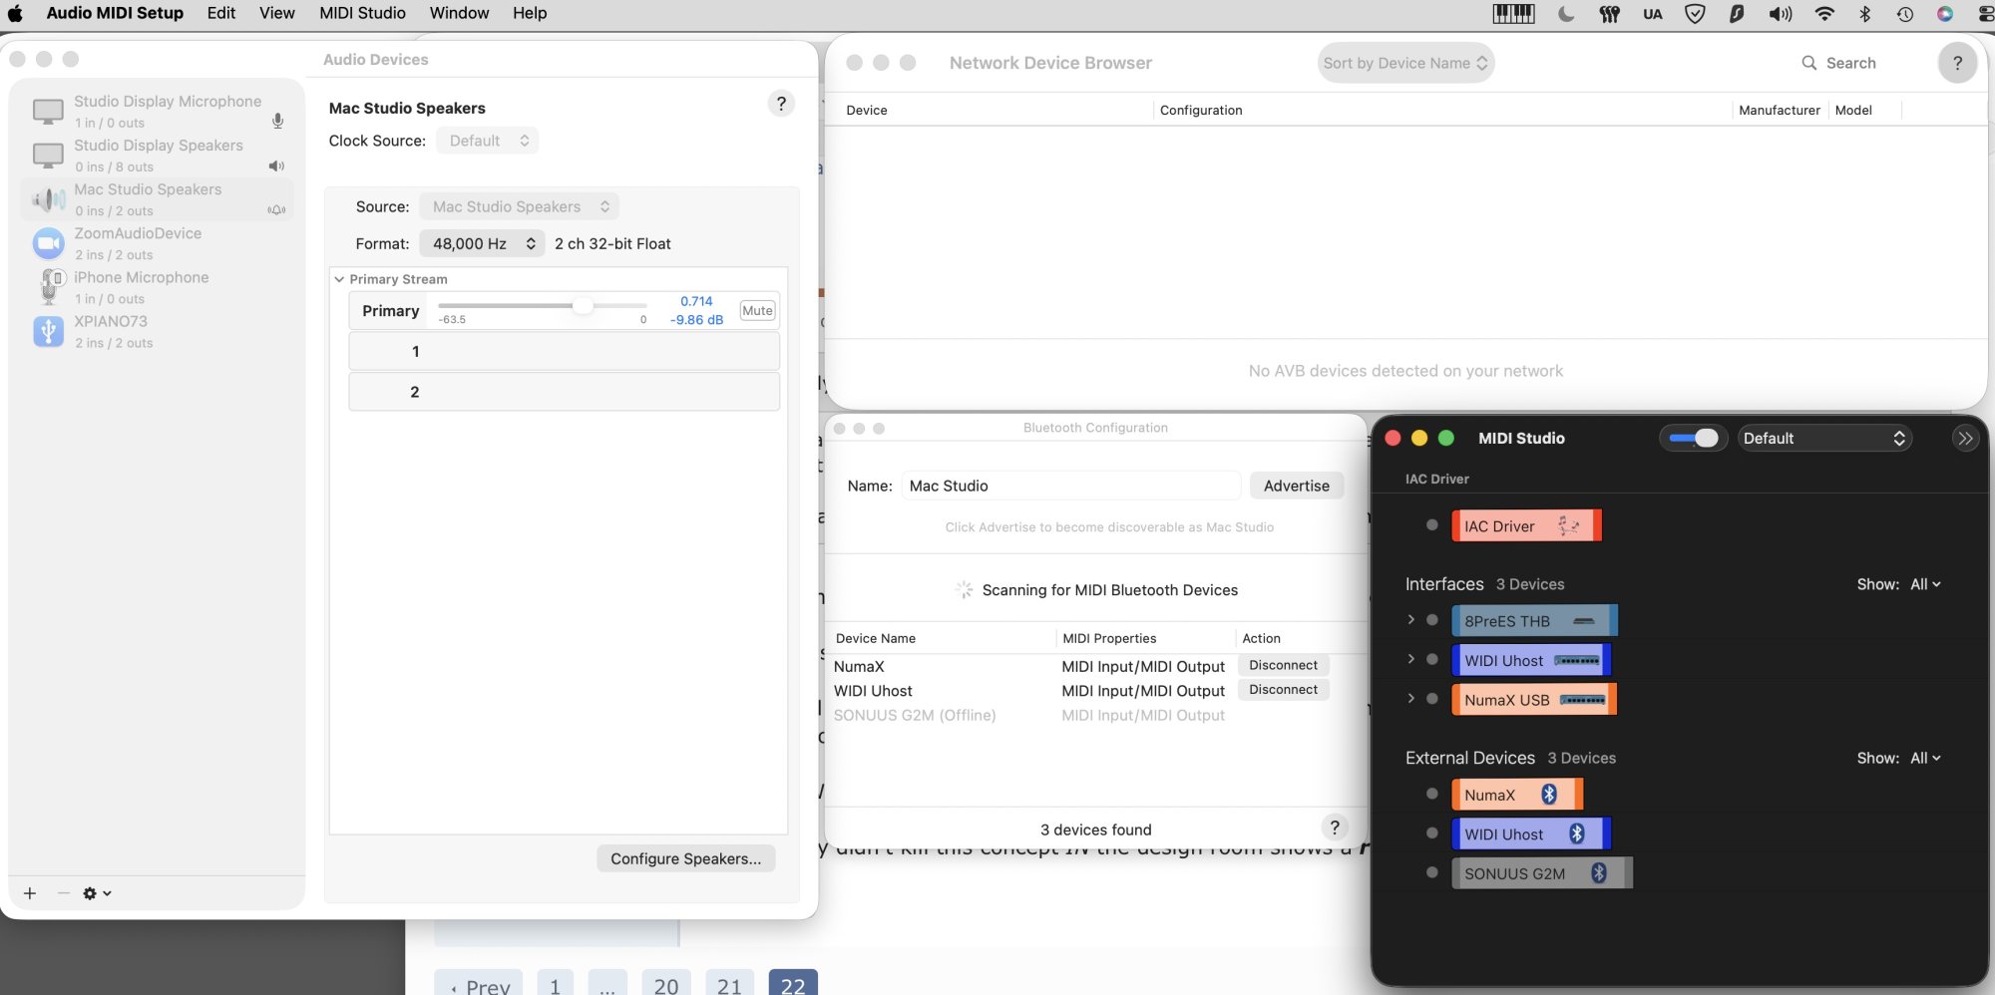Click the Configuration column header
Viewport: 1995px width, 995px height.
(x=1201, y=110)
